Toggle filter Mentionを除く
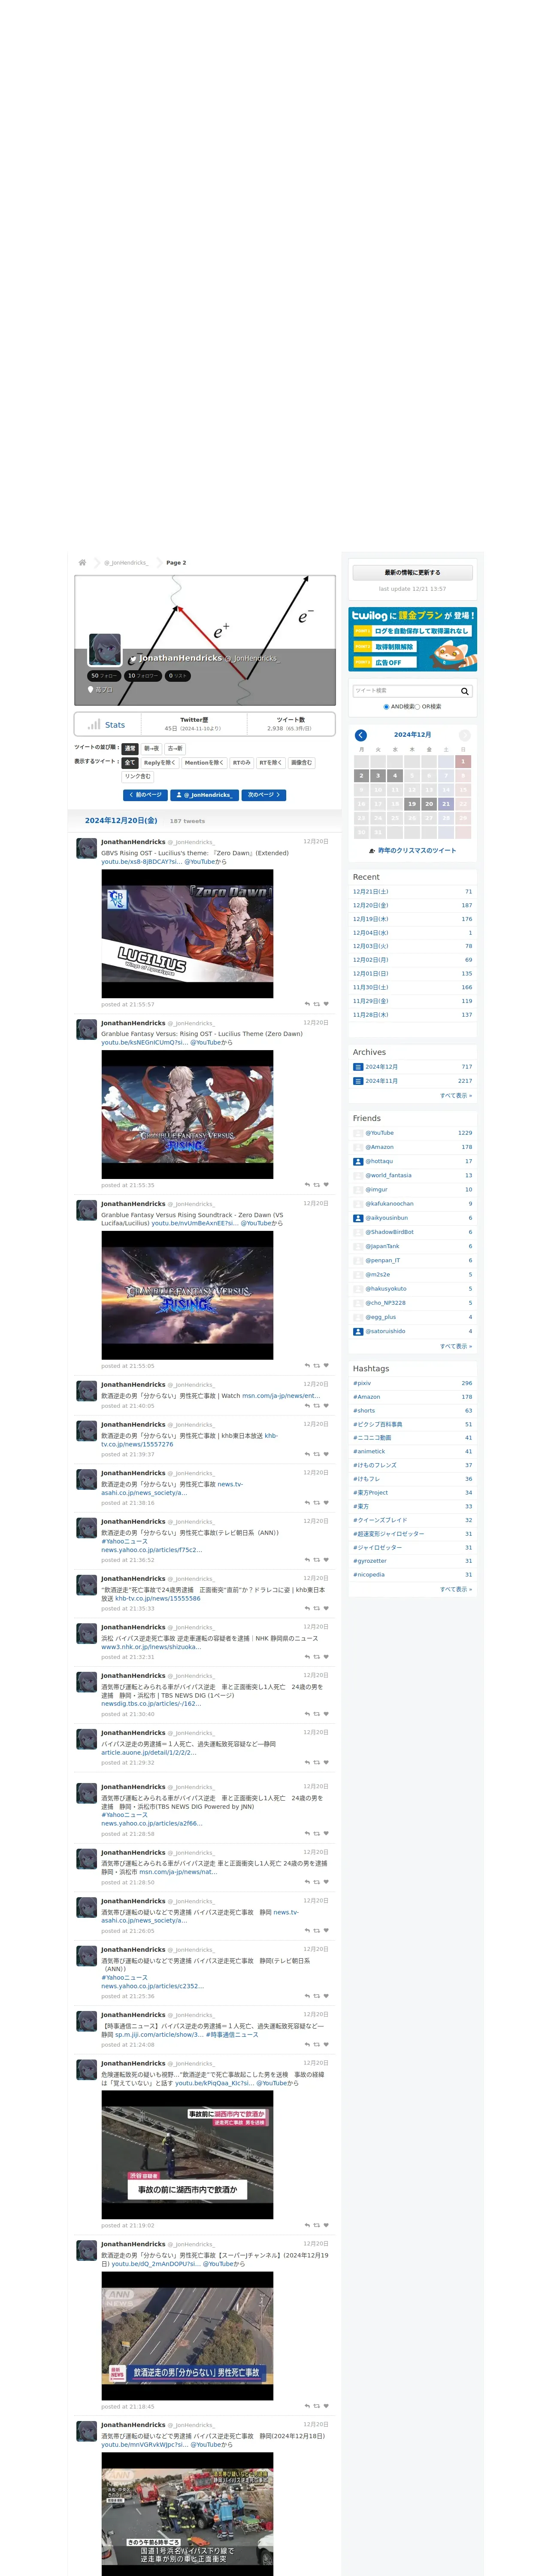 pos(204,763)
